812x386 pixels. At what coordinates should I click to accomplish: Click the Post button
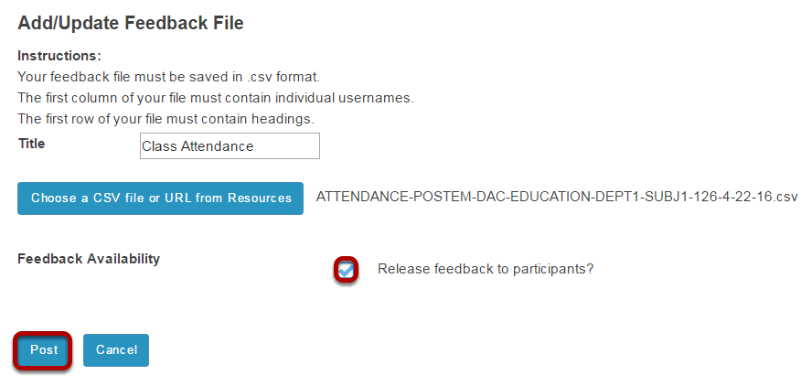pos(44,350)
